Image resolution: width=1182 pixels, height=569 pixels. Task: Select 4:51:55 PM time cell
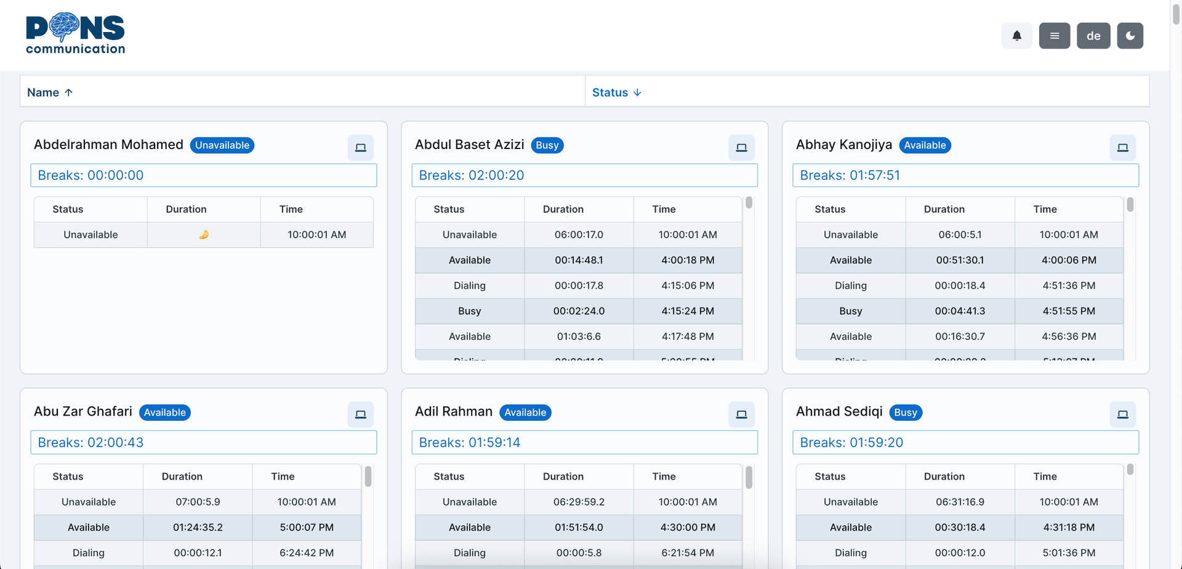1069,311
